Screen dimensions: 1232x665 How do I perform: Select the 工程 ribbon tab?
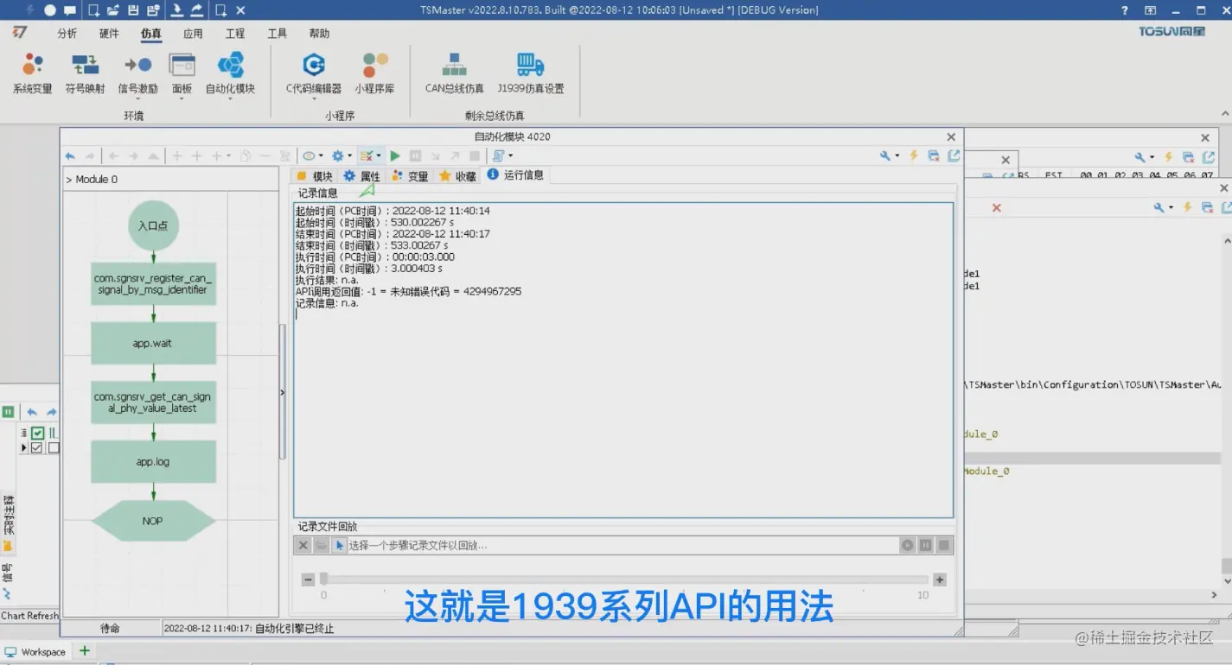234,34
